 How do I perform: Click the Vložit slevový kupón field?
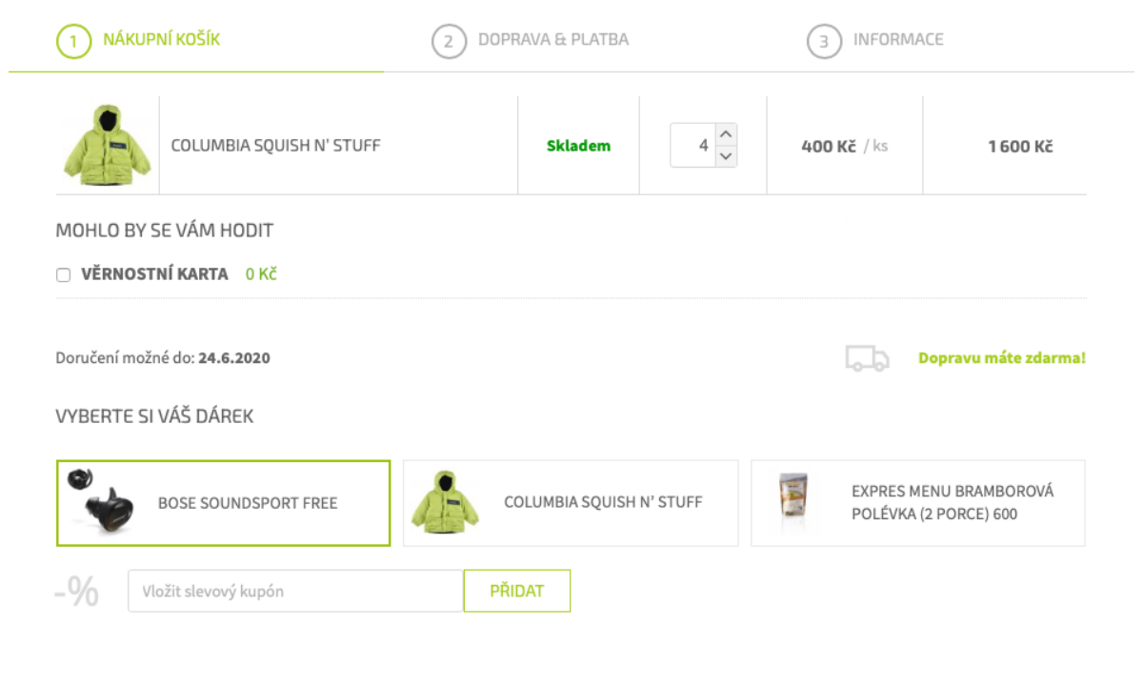[x=295, y=591]
